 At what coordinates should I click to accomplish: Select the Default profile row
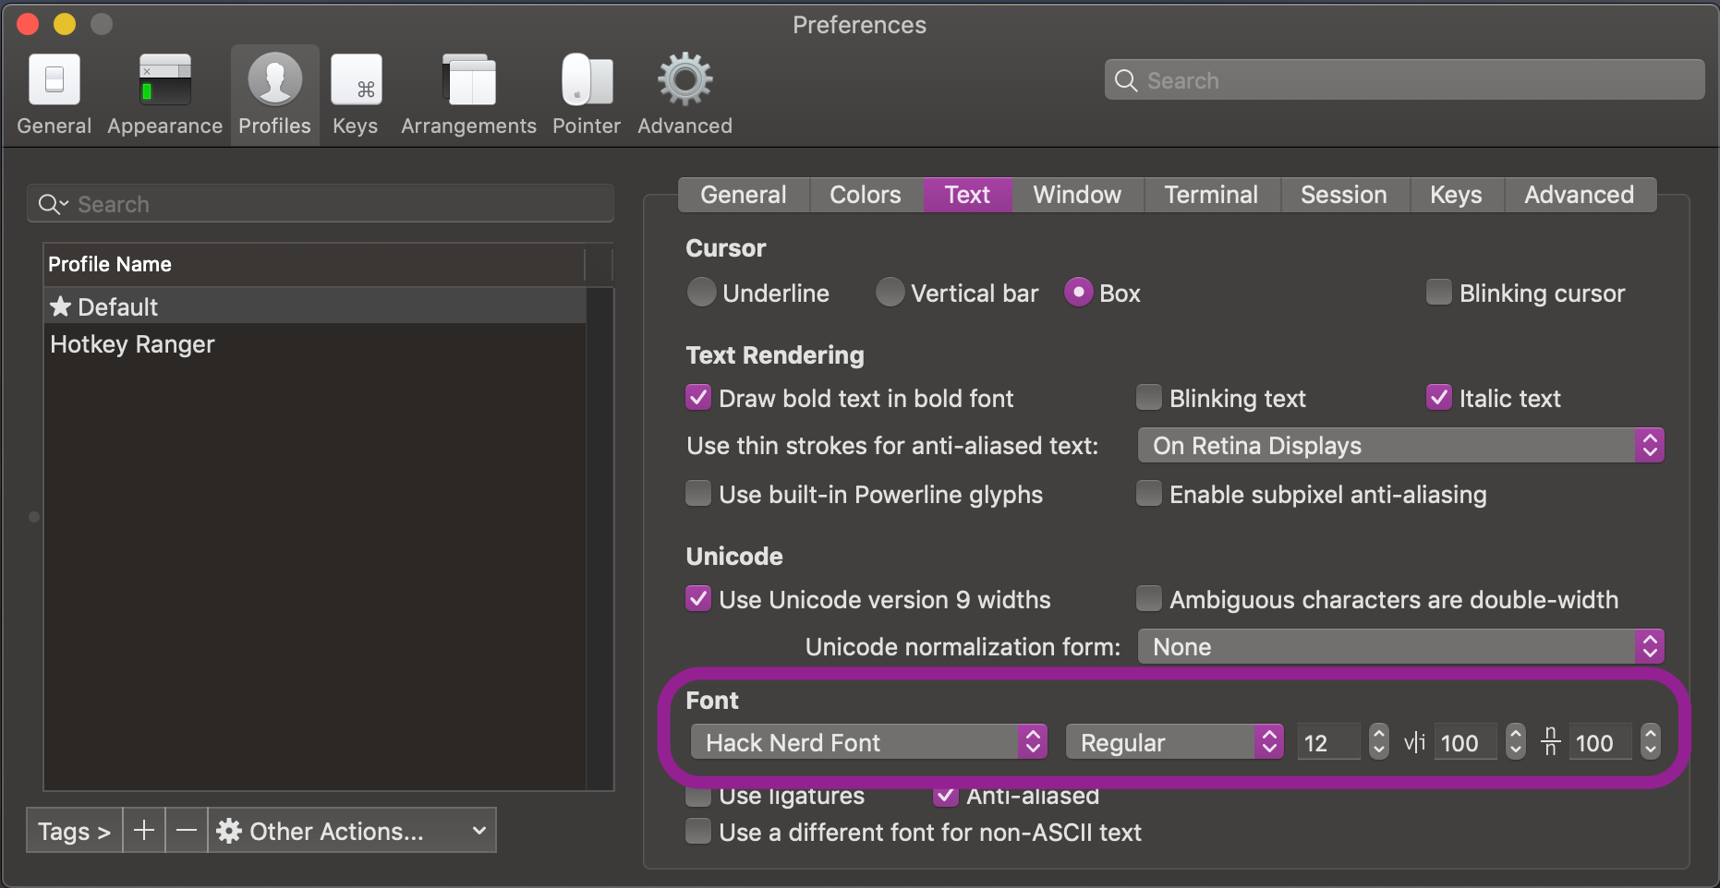[x=315, y=306]
